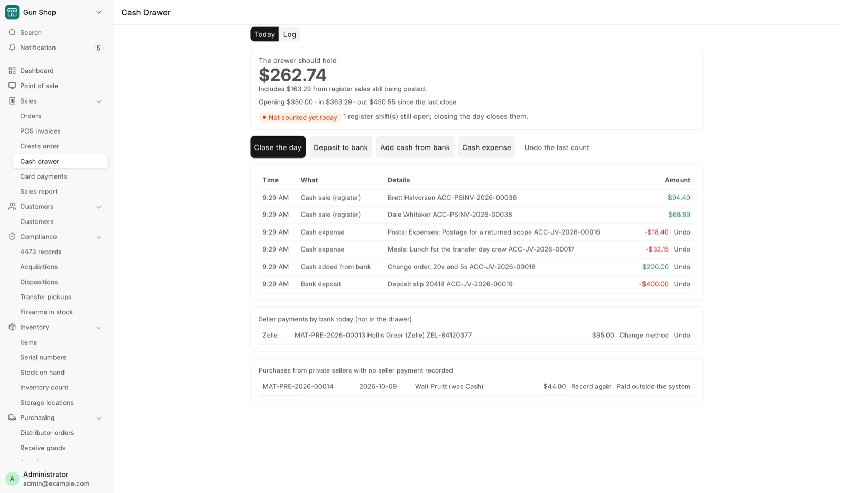Undo the Bank deposit slip 20418
The height and width of the screenshot is (493, 846).
[682, 284]
